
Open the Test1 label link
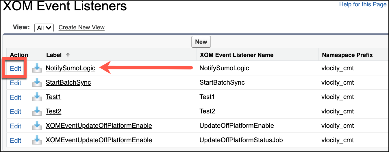click(53, 97)
